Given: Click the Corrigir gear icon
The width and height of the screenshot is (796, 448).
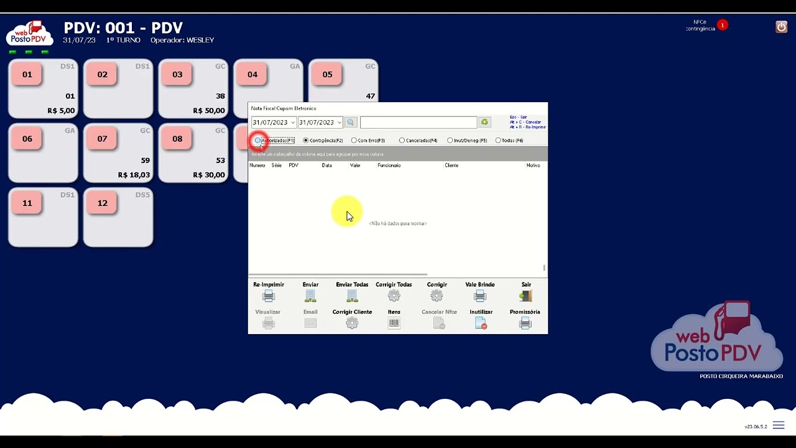Looking at the screenshot, I should [x=437, y=296].
